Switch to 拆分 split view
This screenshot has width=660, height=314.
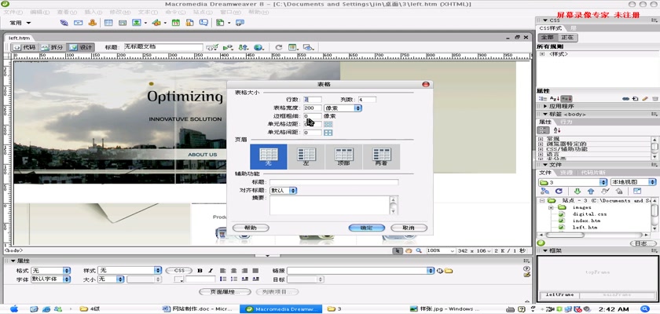[x=52, y=48]
